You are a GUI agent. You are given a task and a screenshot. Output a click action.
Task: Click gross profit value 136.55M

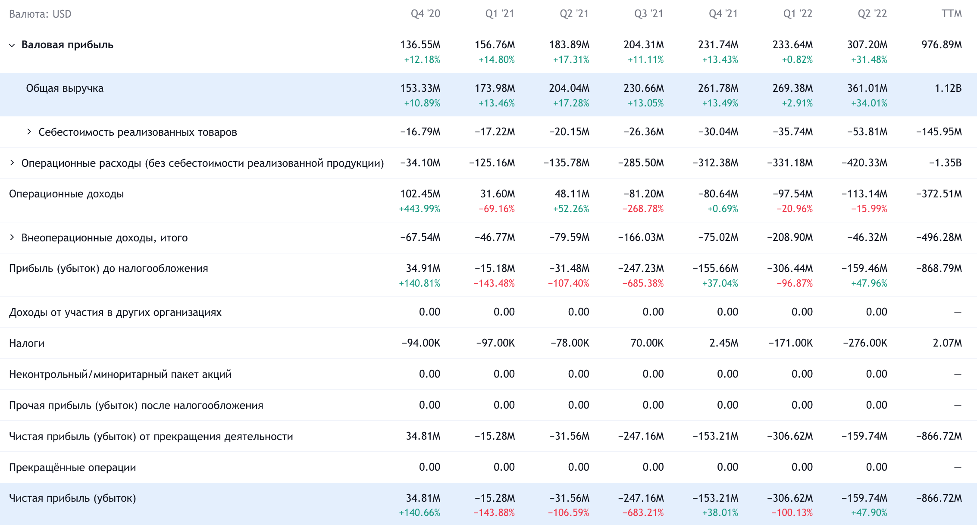[x=420, y=45]
